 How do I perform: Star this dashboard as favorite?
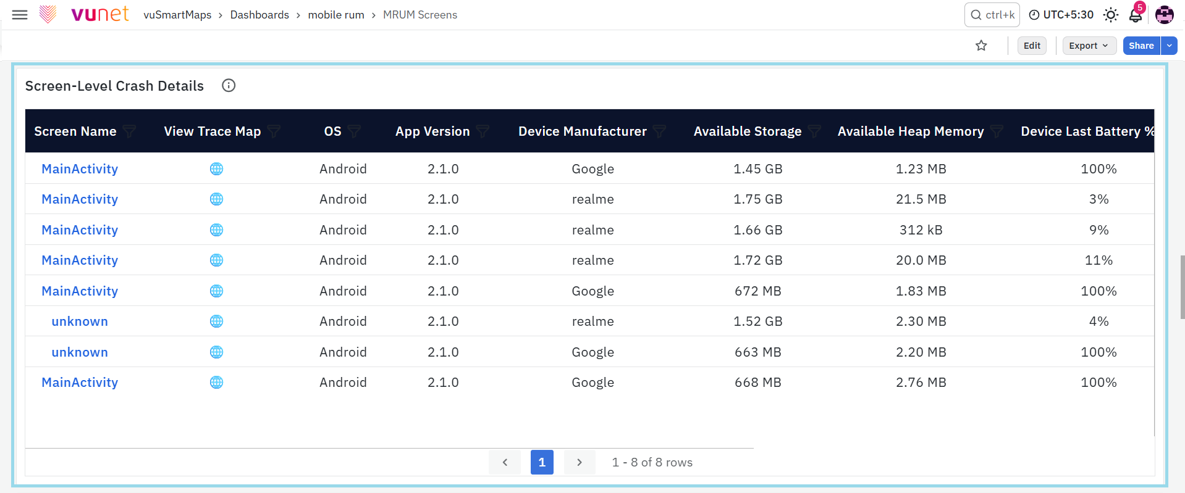981,46
